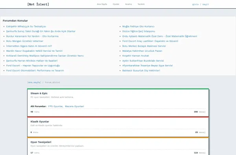Screen dimensions: 236x155
Task: Click the 266 mesaj count
Action: 199,112
